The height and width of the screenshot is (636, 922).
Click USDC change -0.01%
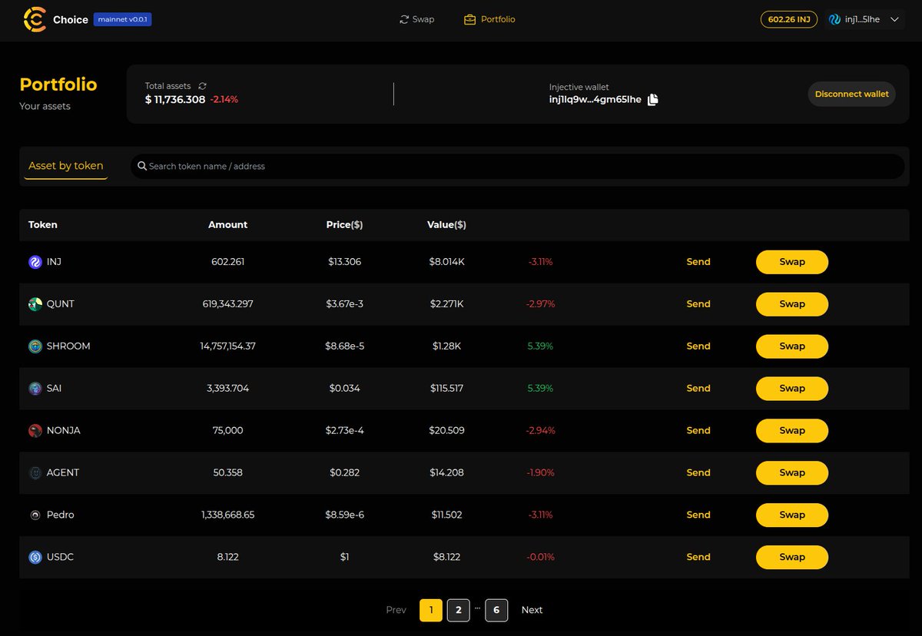[x=540, y=558]
